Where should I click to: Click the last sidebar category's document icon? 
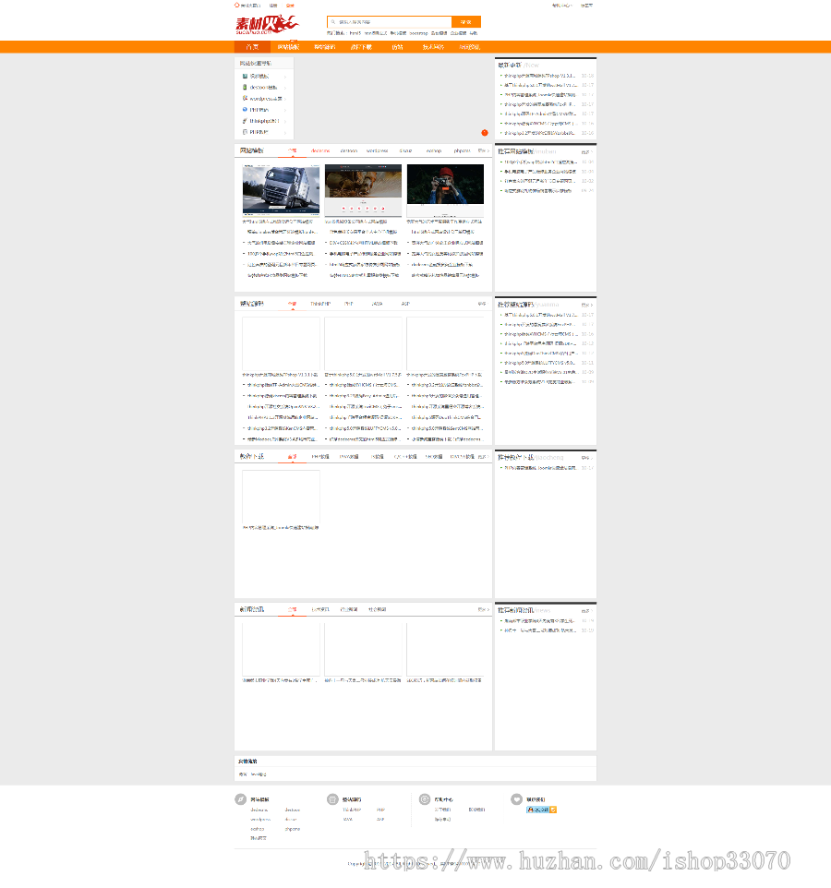click(245, 132)
